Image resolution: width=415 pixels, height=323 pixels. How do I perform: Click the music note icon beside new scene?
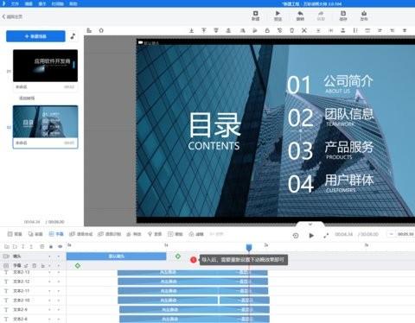click(x=73, y=36)
